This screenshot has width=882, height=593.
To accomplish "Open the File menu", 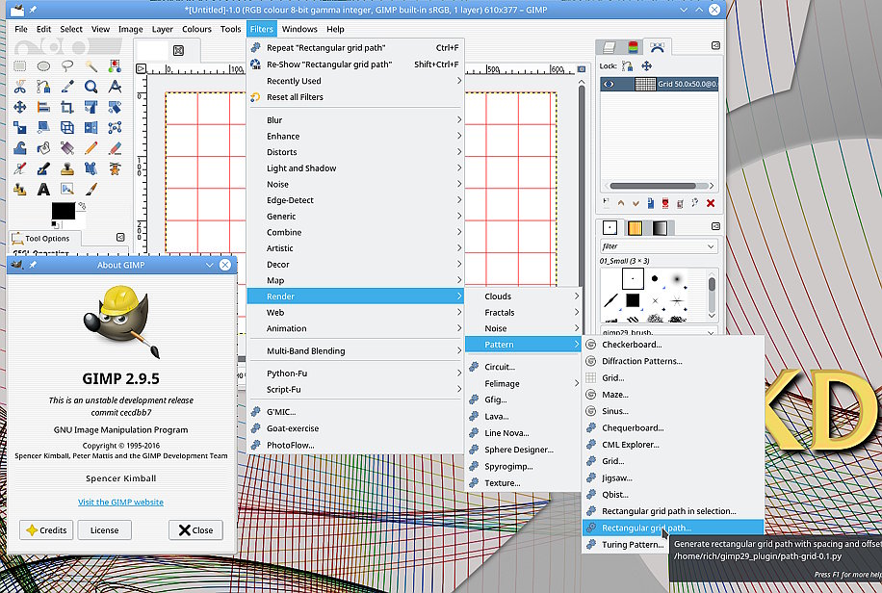I will [x=21, y=29].
